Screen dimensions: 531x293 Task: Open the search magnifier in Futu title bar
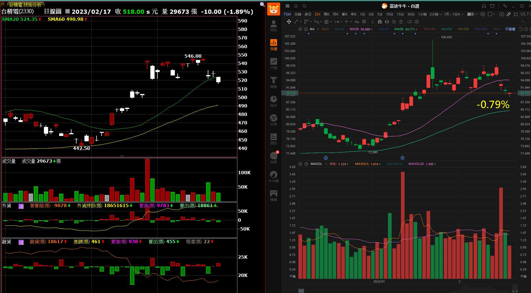304,6
